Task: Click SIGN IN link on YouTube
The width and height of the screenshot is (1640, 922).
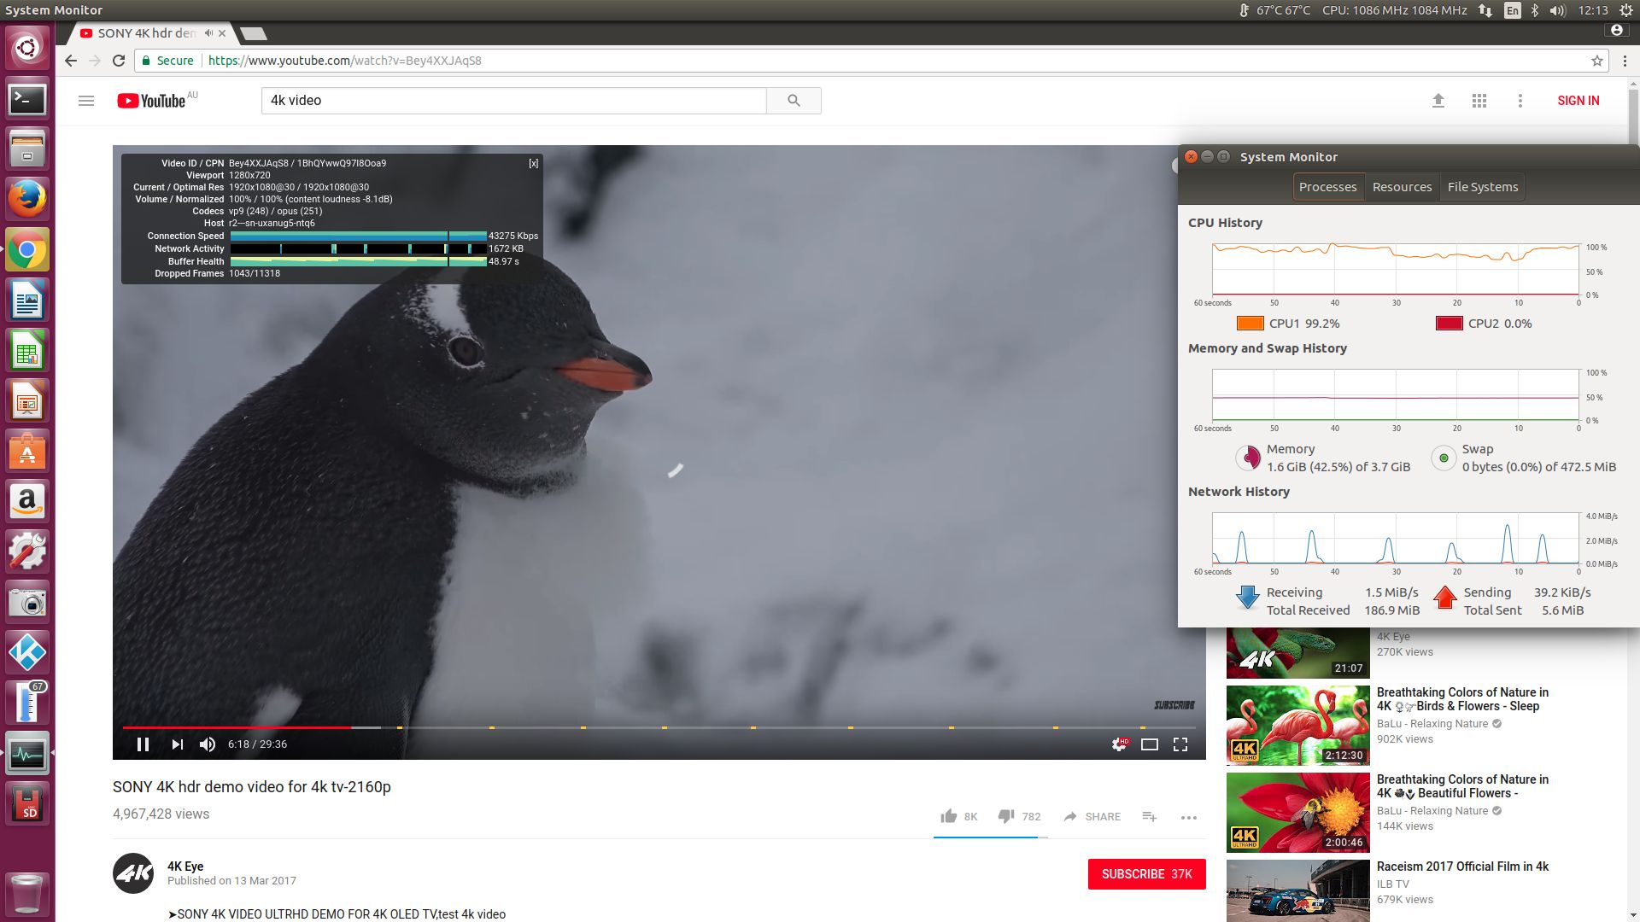Action: (1578, 101)
